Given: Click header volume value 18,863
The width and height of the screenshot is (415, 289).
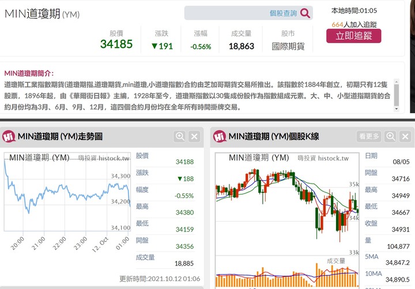Looking at the screenshot, I should (241, 46).
